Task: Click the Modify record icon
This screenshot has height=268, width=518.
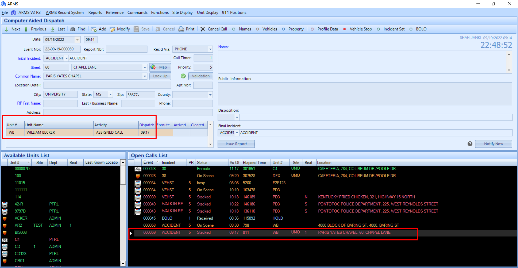Action: coord(113,29)
